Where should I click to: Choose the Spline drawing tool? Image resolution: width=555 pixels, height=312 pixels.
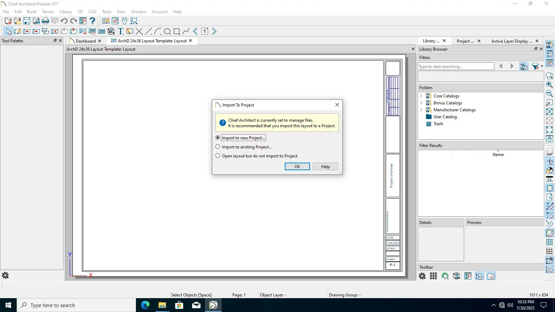(186, 32)
